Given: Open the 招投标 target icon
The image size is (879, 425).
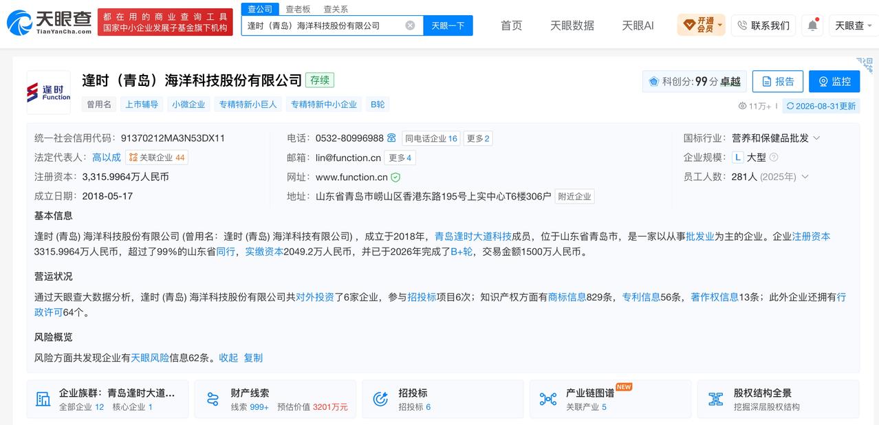Looking at the screenshot, I should [x=380, y=399].
